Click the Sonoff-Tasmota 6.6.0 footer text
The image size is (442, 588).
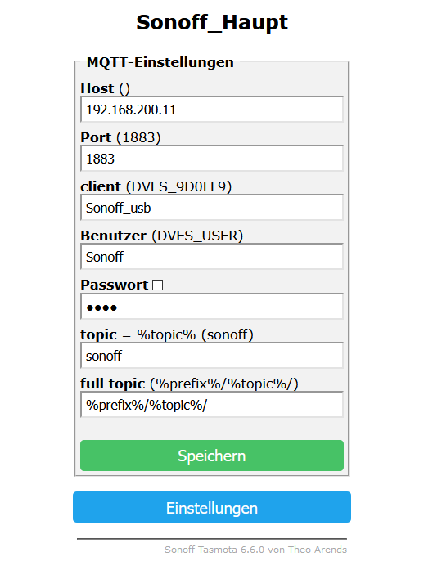coord(256,550)
